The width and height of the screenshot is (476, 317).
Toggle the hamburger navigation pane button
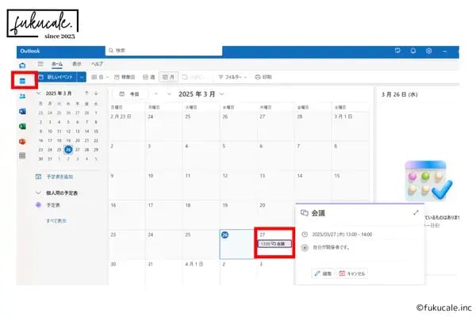40,64
